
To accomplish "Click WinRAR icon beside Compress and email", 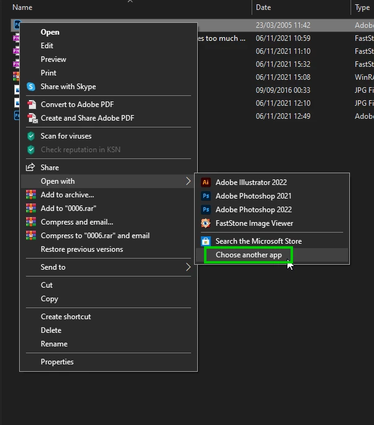I will pyautogui.click(x=31, y=221).
